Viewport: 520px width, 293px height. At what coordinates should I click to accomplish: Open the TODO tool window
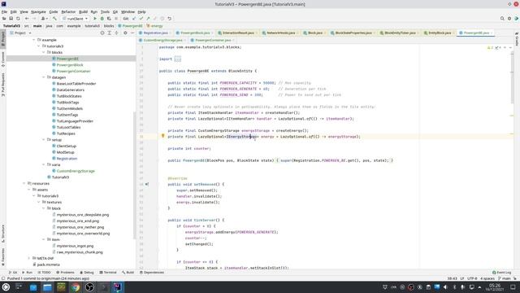[44, 273]
